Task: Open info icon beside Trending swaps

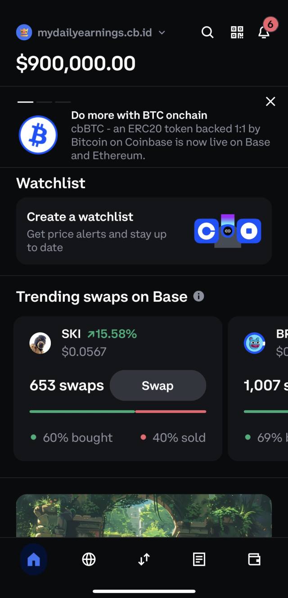Action: tap(198, 296)
